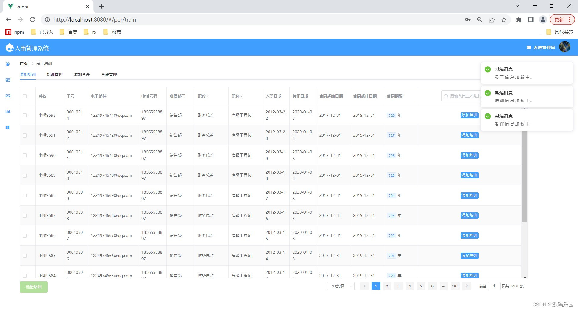Switch to the 培训管理 tab

pyautogui.click(x=54, y=74)
